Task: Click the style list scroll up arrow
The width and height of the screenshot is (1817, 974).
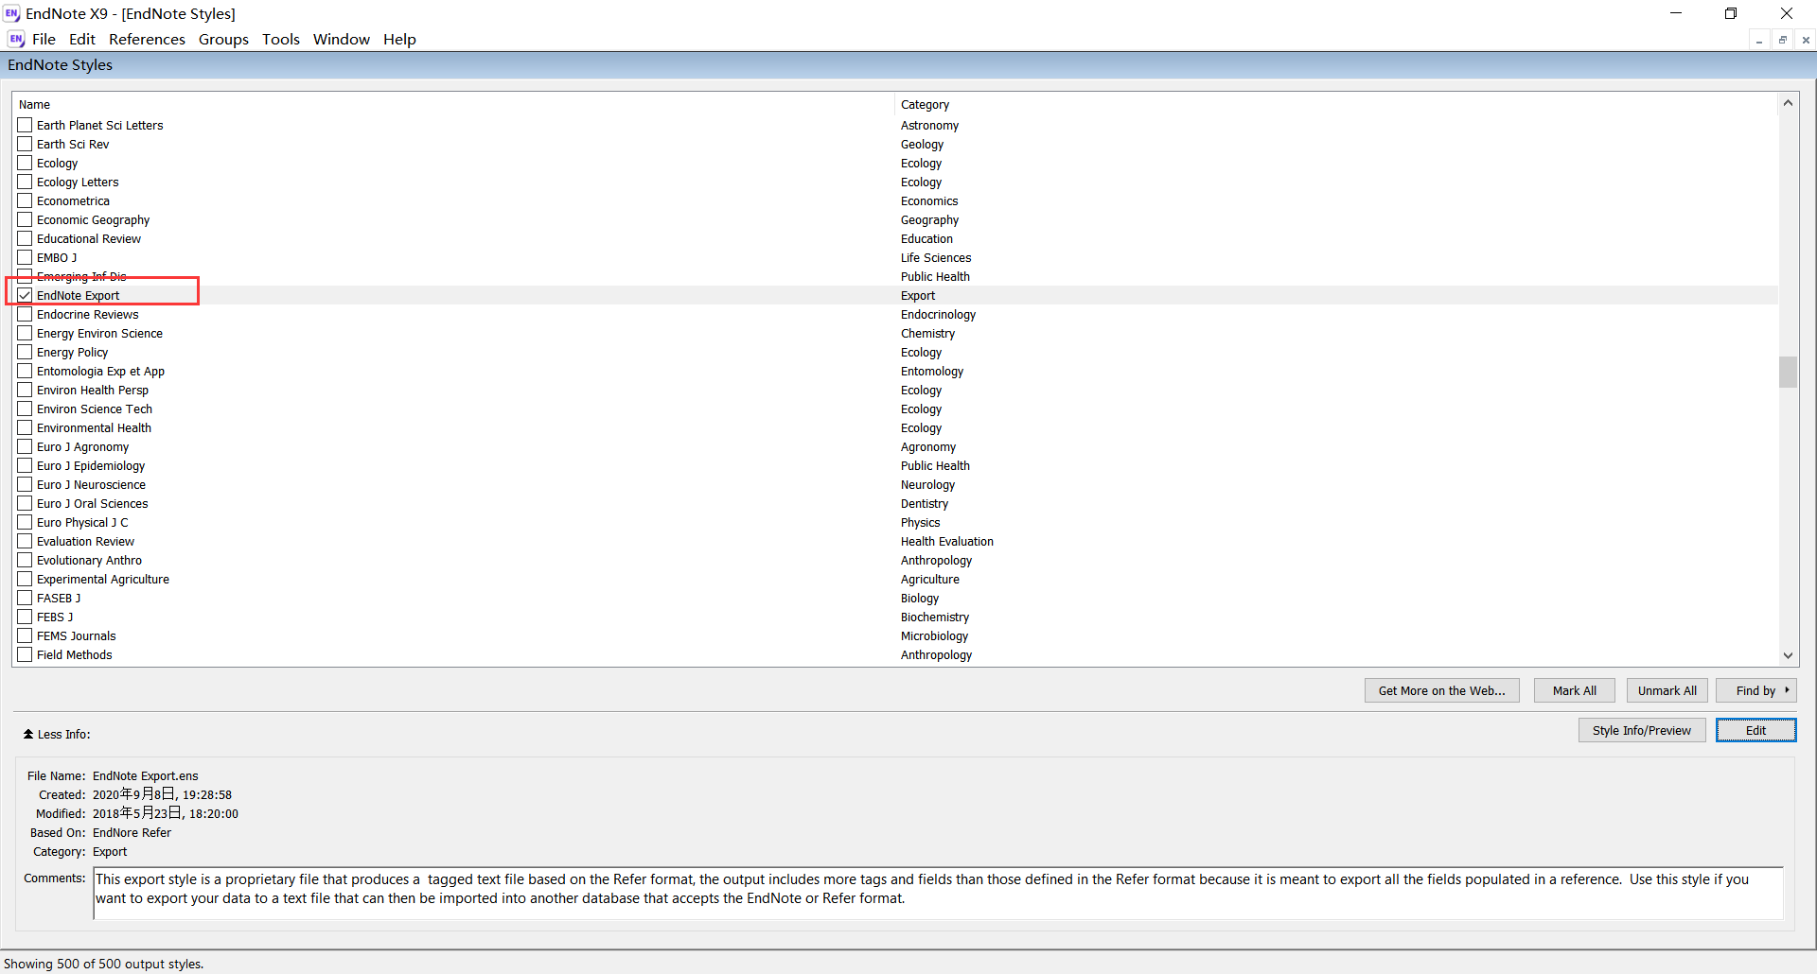Action: pos(1788,102)
